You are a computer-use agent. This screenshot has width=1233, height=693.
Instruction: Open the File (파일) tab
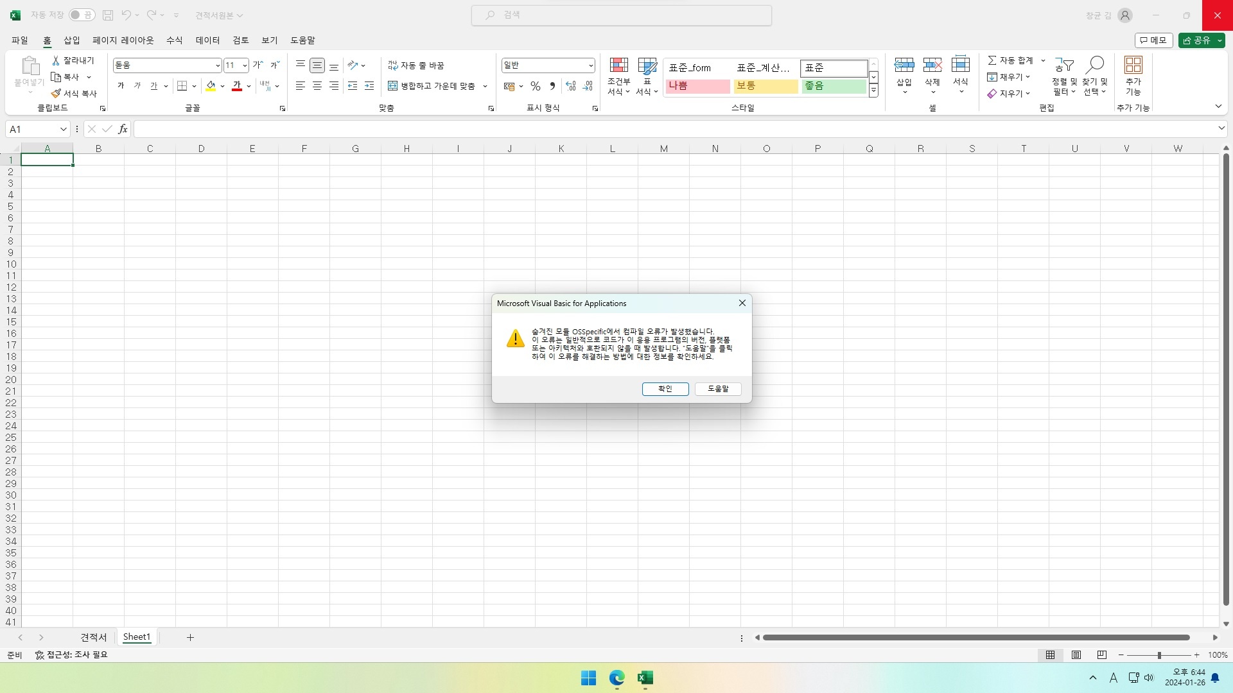coord(20,40)
